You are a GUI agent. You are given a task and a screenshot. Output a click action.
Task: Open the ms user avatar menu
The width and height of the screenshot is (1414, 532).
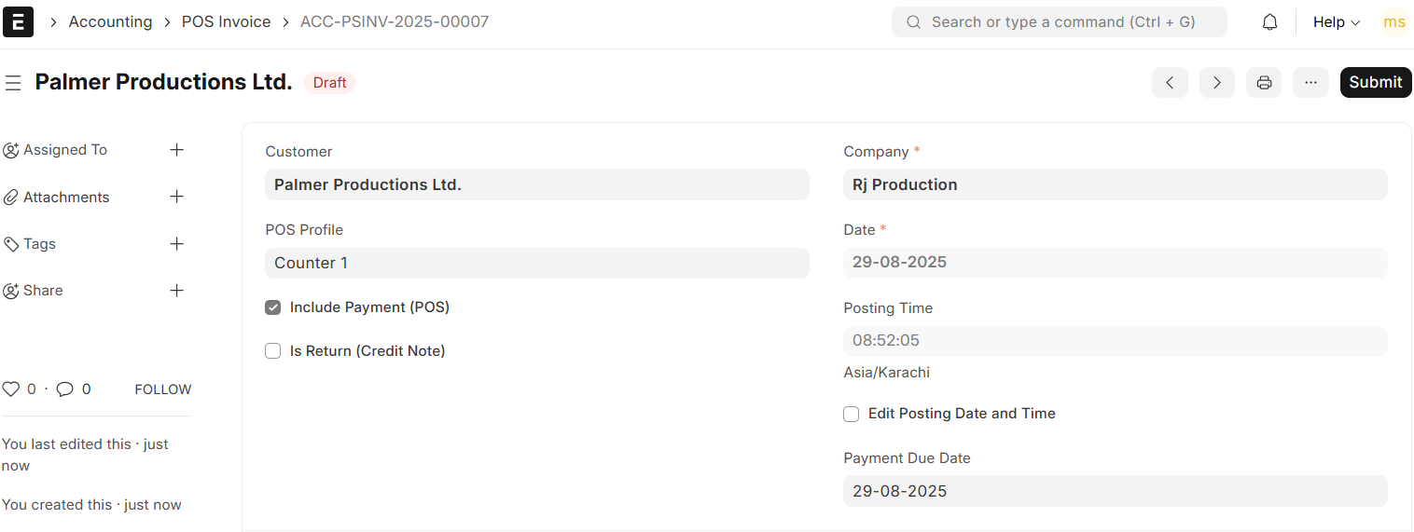point(1393,22)
